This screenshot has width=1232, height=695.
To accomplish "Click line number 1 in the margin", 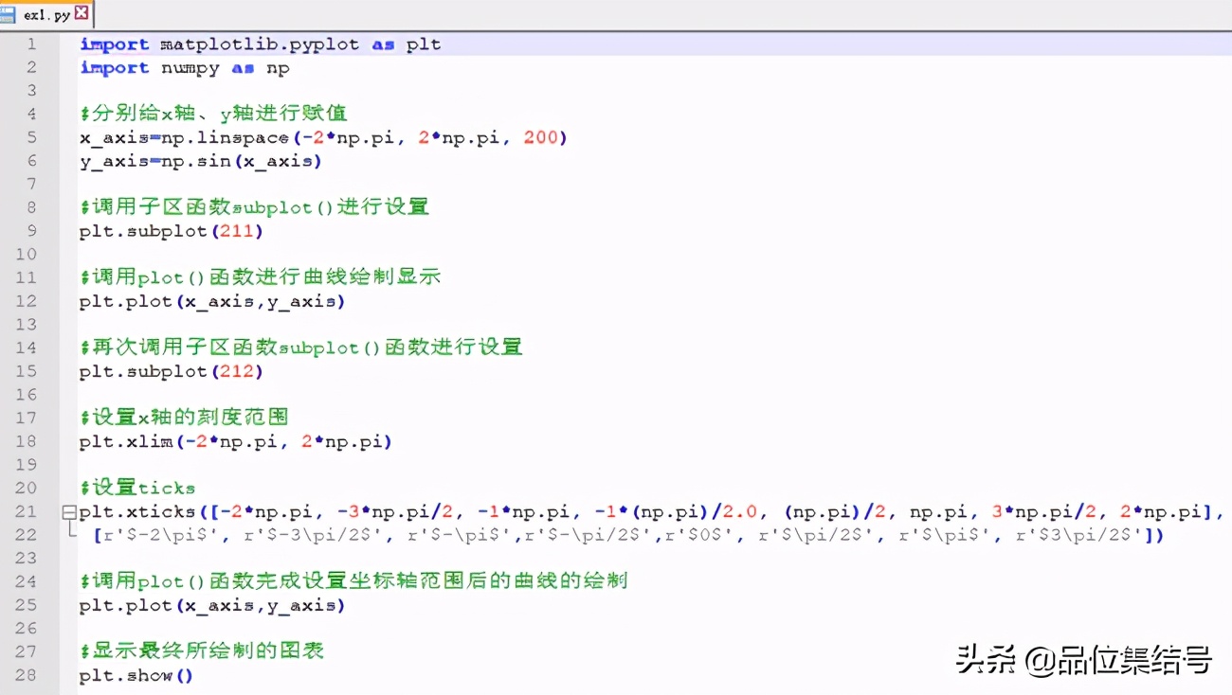I will pos(31,45).
